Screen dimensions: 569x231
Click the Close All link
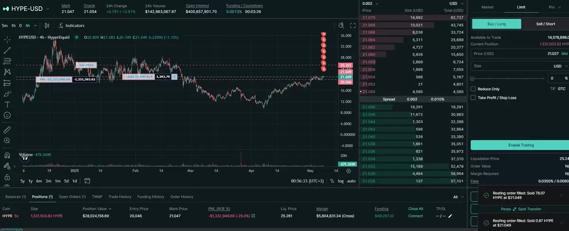[x=415, y=208]
